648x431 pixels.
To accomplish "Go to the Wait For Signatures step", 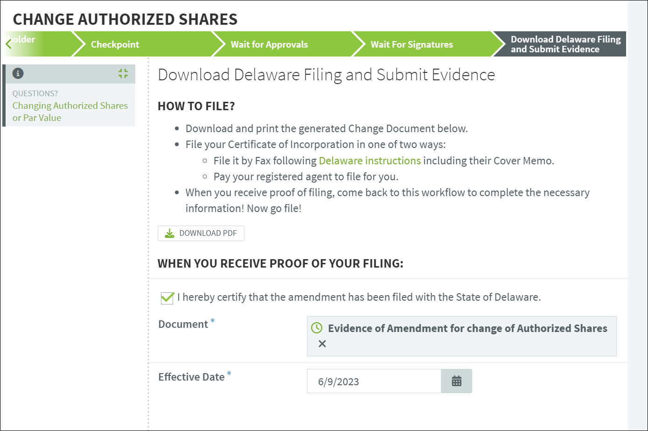I will click(x=411, y=44).
